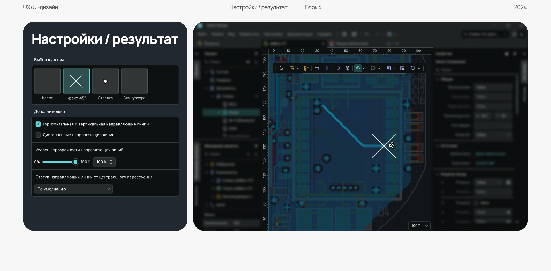Pick the chip component placement tool
Image resolution: width=551 pixels, height=271 pixels.
[x=327, y=68]
